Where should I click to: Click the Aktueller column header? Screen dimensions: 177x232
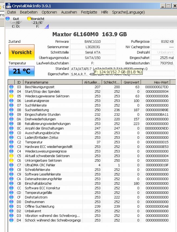click(x=92, y=82)
